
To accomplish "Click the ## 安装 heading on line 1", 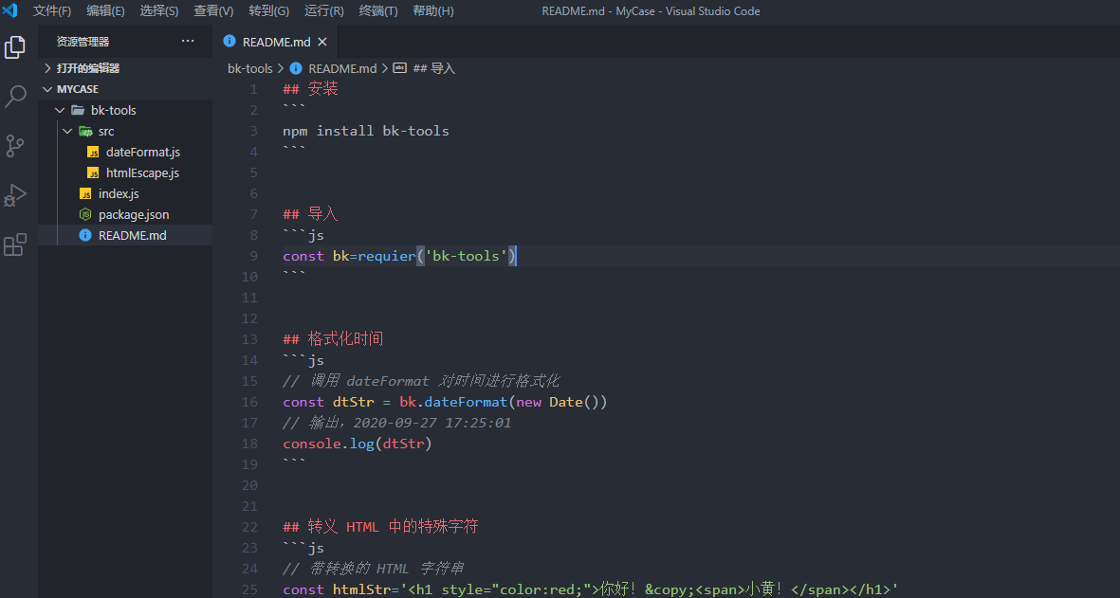I will coord(311,88).
